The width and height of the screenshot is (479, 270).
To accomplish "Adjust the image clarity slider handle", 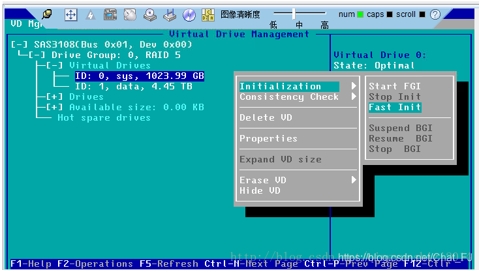I will click(x=294, y=13).
